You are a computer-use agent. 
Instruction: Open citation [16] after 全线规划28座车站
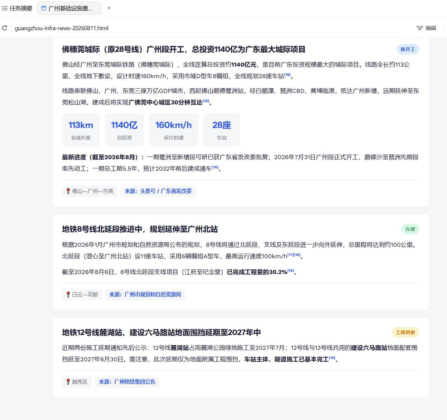coord(287,74)
